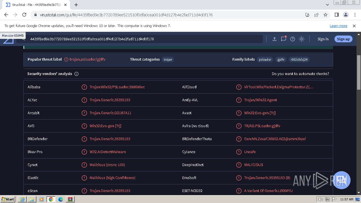Viewport: 361px width, 203px height.
Task: Open VirusTotal notifications
Action: [x=283, y=39]
